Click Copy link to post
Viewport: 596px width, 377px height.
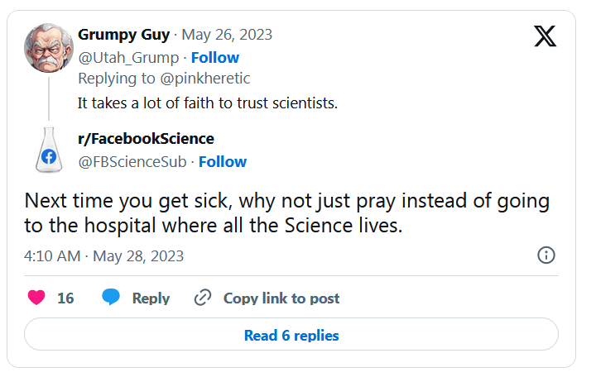(x=281, y=298)
